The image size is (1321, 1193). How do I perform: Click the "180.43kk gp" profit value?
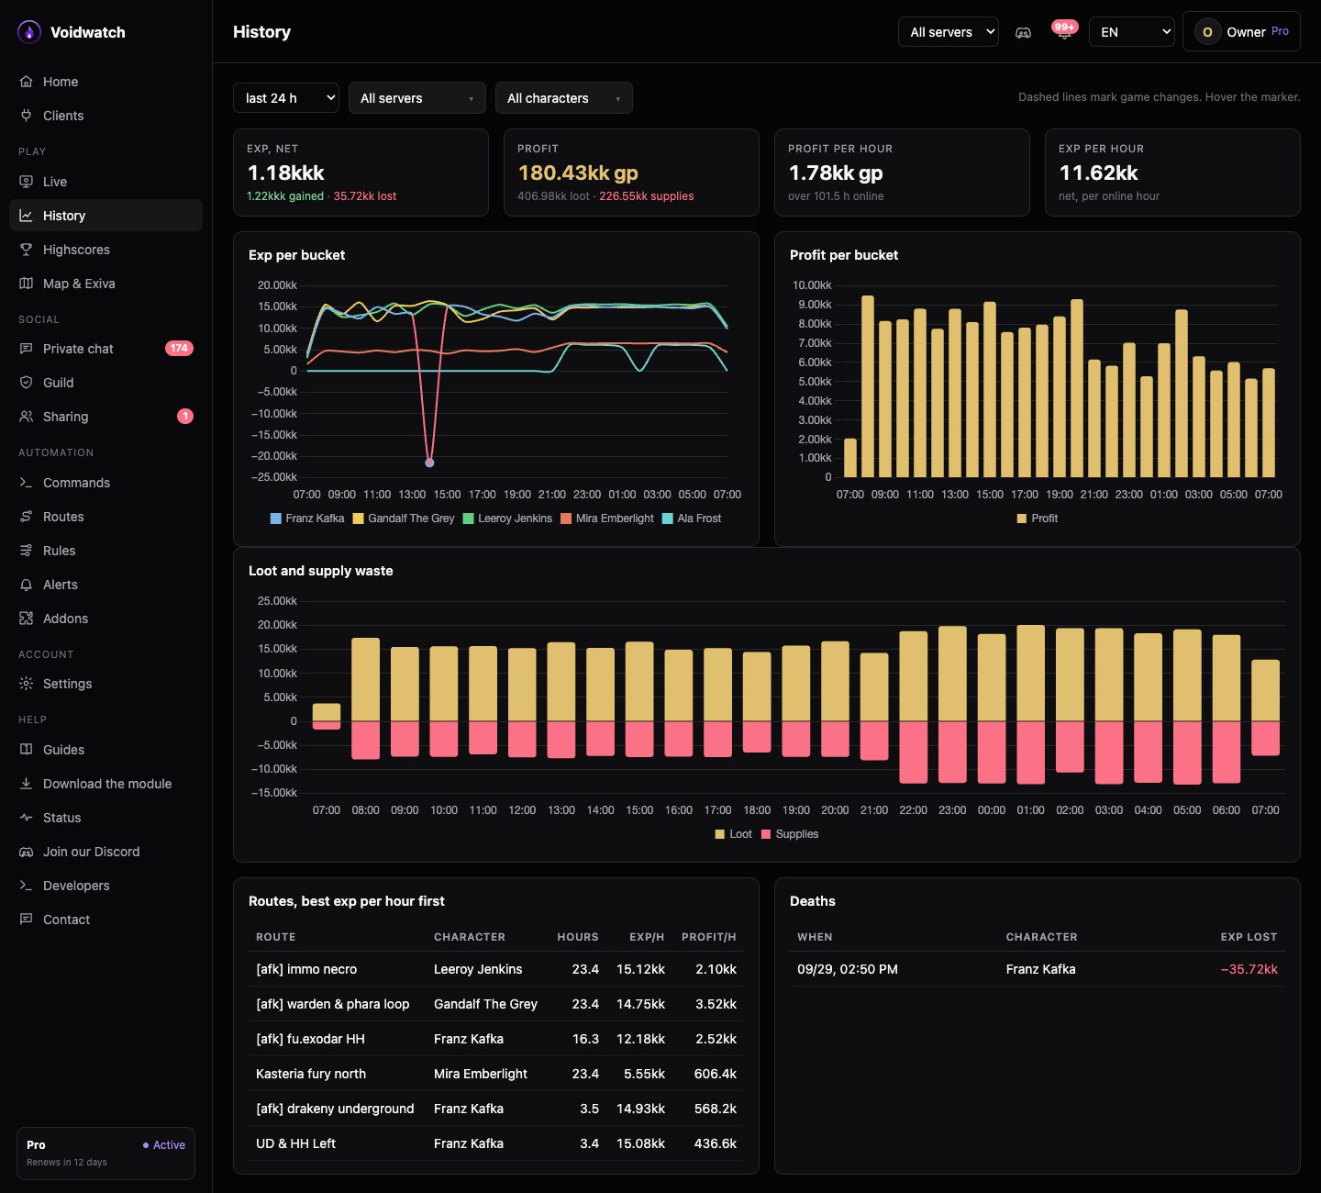coord(578,173)
